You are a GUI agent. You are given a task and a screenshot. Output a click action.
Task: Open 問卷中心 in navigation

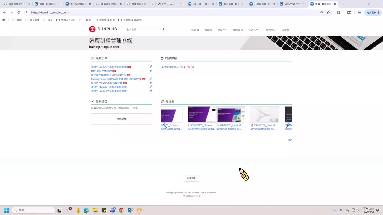[x=271, y=30]
